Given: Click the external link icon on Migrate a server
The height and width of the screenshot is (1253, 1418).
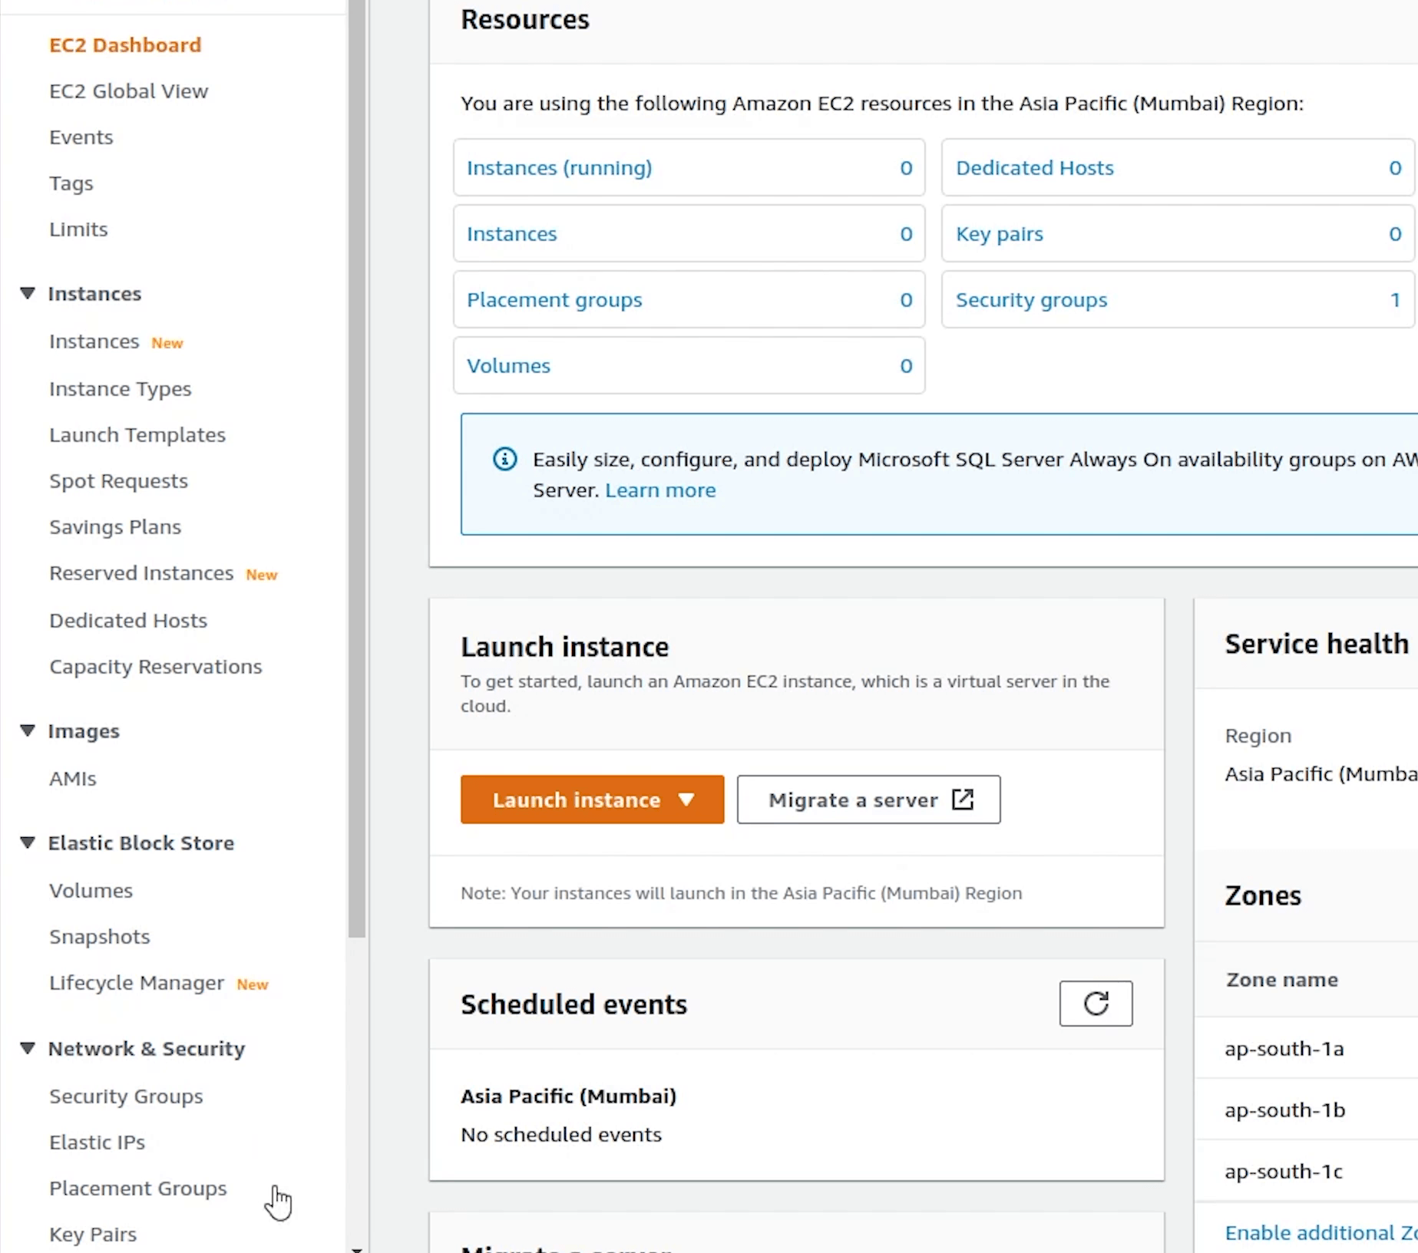Looking at the screenshot, I should point(962,800).
